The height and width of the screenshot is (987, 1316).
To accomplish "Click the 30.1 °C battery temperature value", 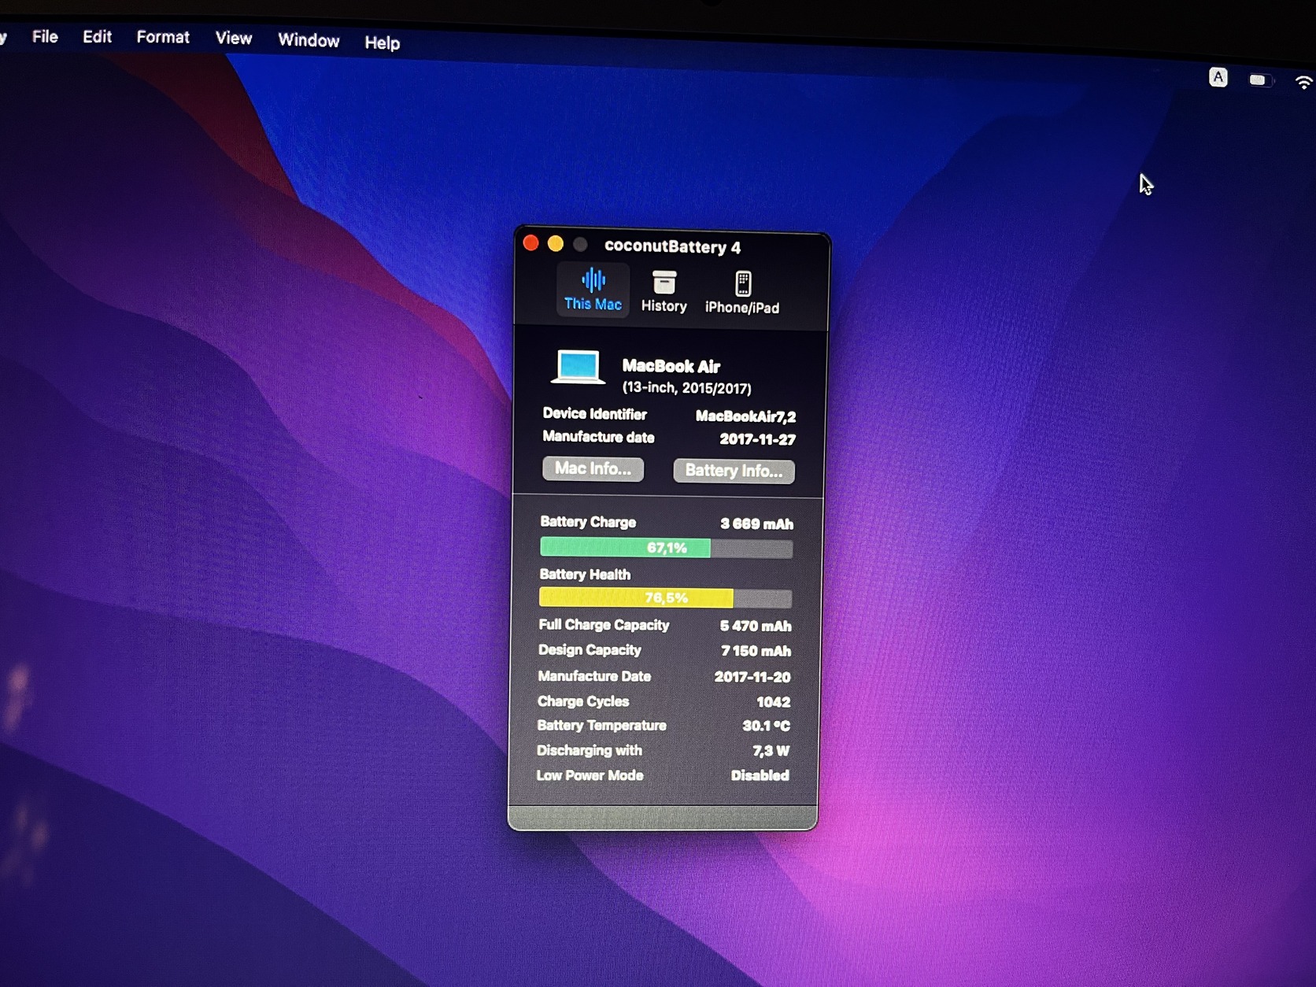I will click(766, 726).
